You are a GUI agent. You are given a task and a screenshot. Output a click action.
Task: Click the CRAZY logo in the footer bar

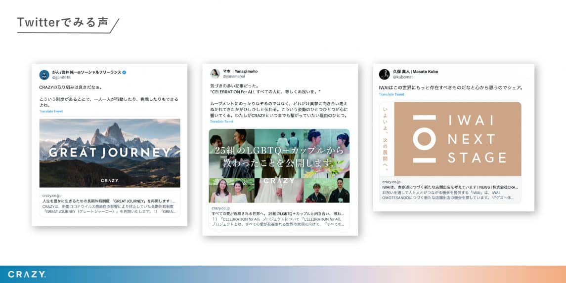pos(27,274)
